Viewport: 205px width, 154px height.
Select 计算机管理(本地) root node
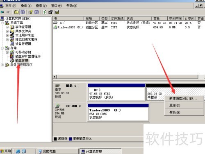tap(18, 18)
